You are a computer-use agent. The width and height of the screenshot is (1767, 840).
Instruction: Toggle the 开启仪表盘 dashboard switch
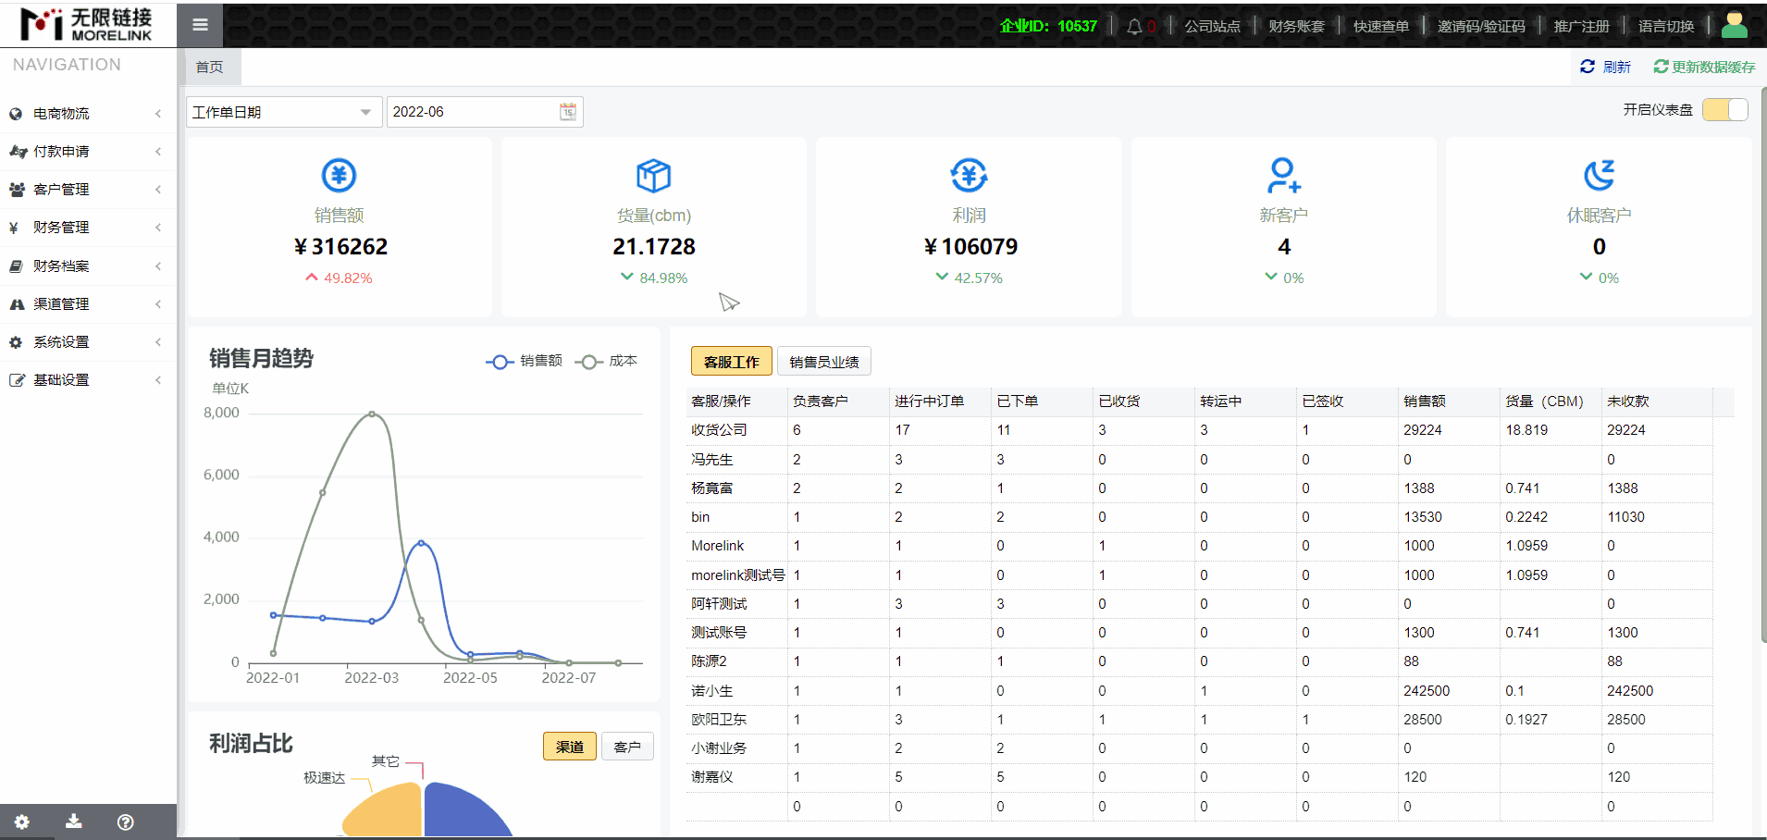point(1724,110)
